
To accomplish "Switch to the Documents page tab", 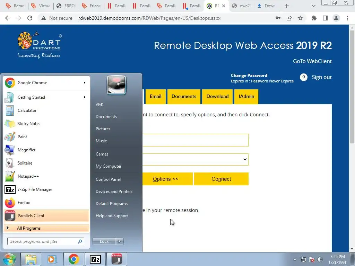I will [x=184, y=97].
